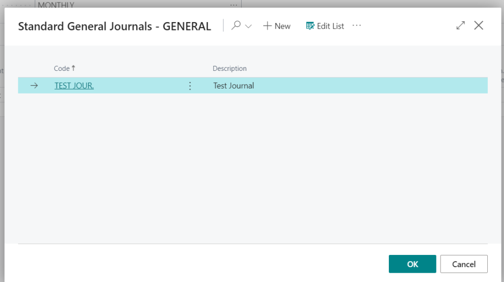Open the TEST JOUR. journal link
The image size is (504, 282).
click(74, 86)
